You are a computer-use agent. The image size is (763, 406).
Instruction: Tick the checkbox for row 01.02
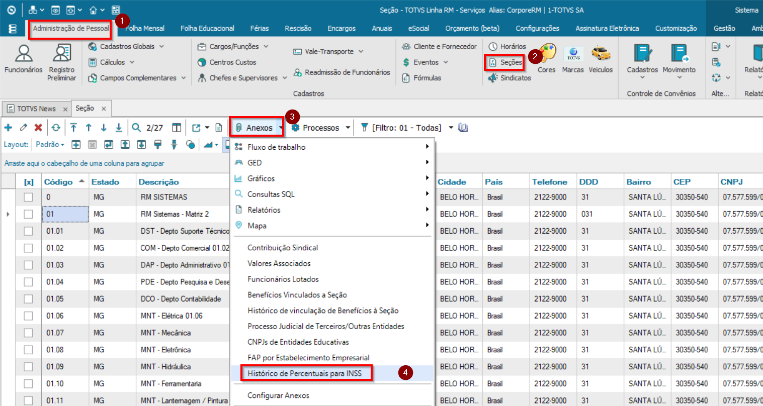pos(28,248)
